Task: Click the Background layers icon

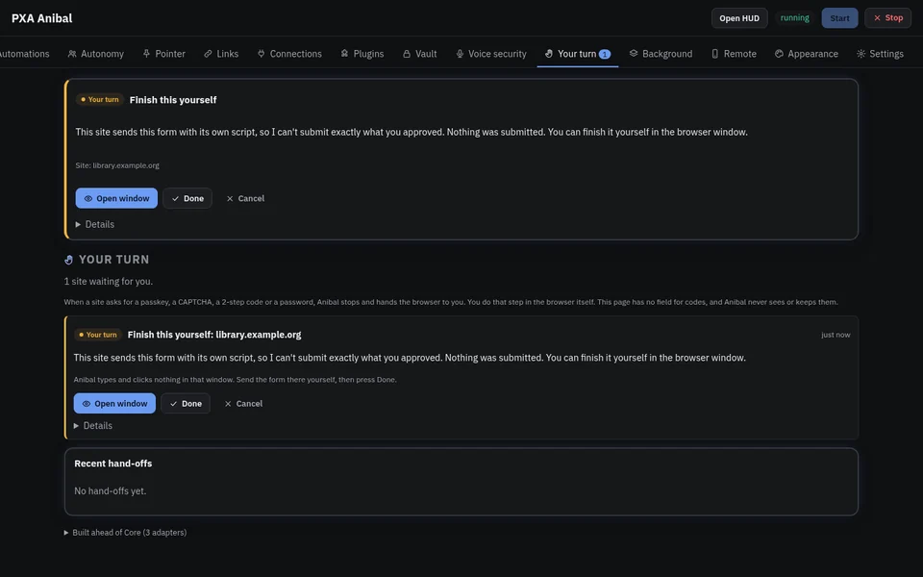Action: click(634, 54)
